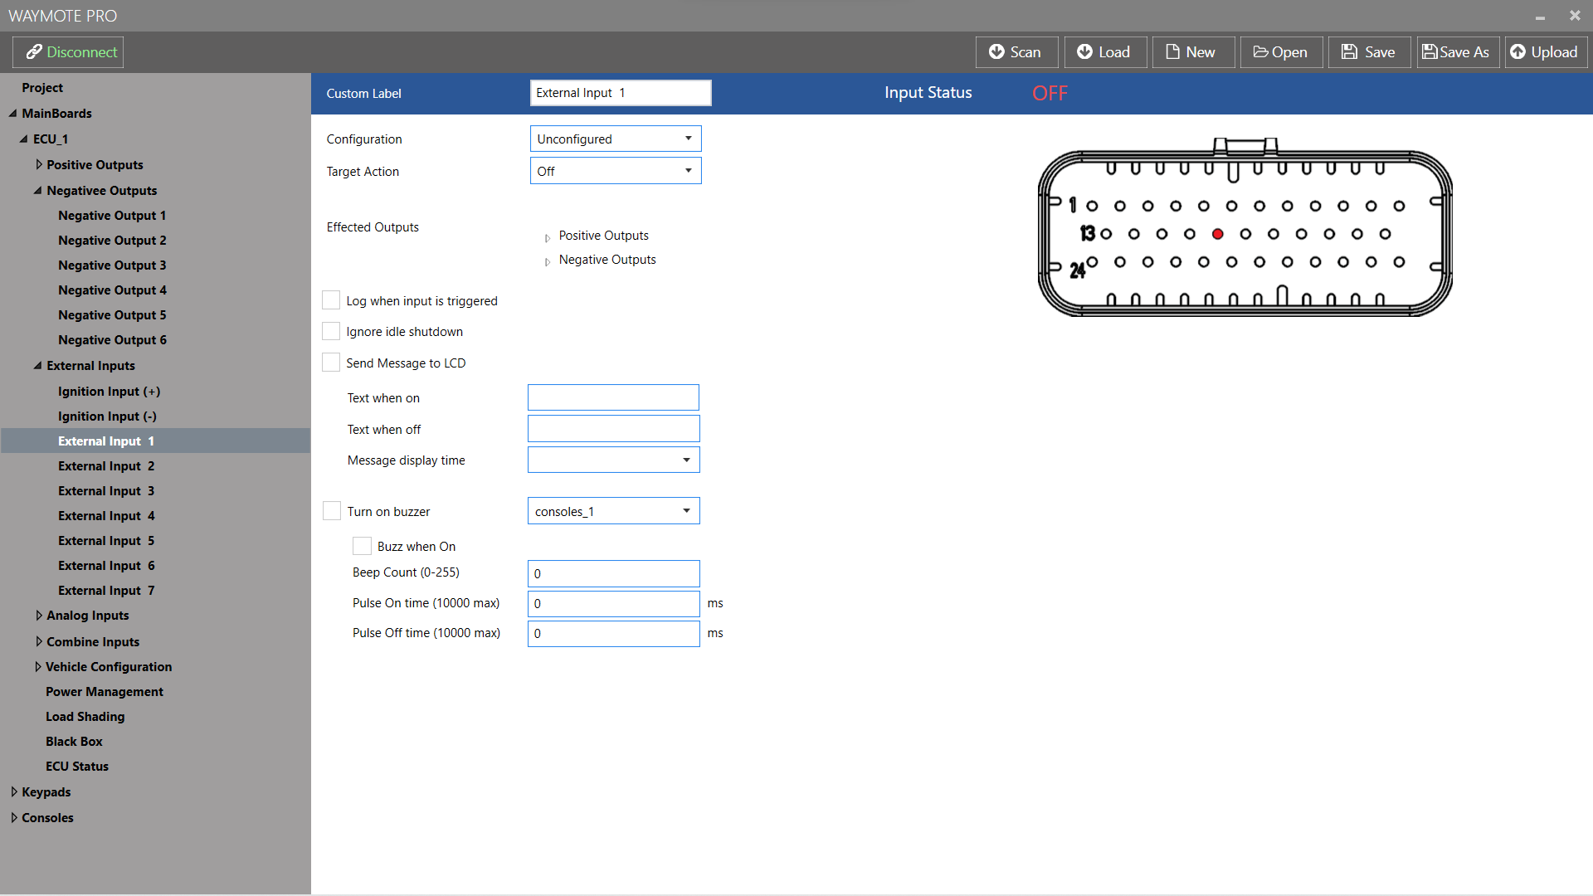
Task: Open Power Management in sidebar
Action: point(105,692)
